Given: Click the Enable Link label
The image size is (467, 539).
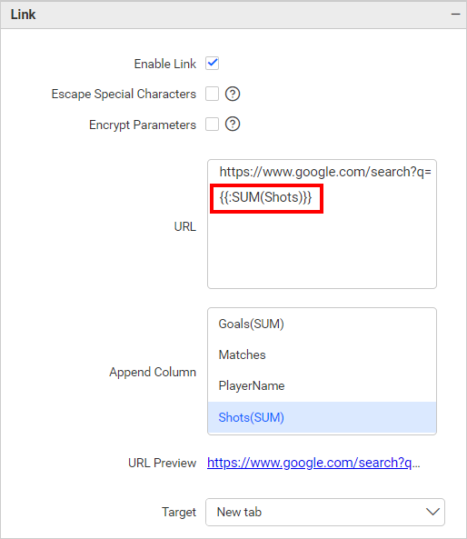Looking at the screenshot, I should click(x=165, y=64).
